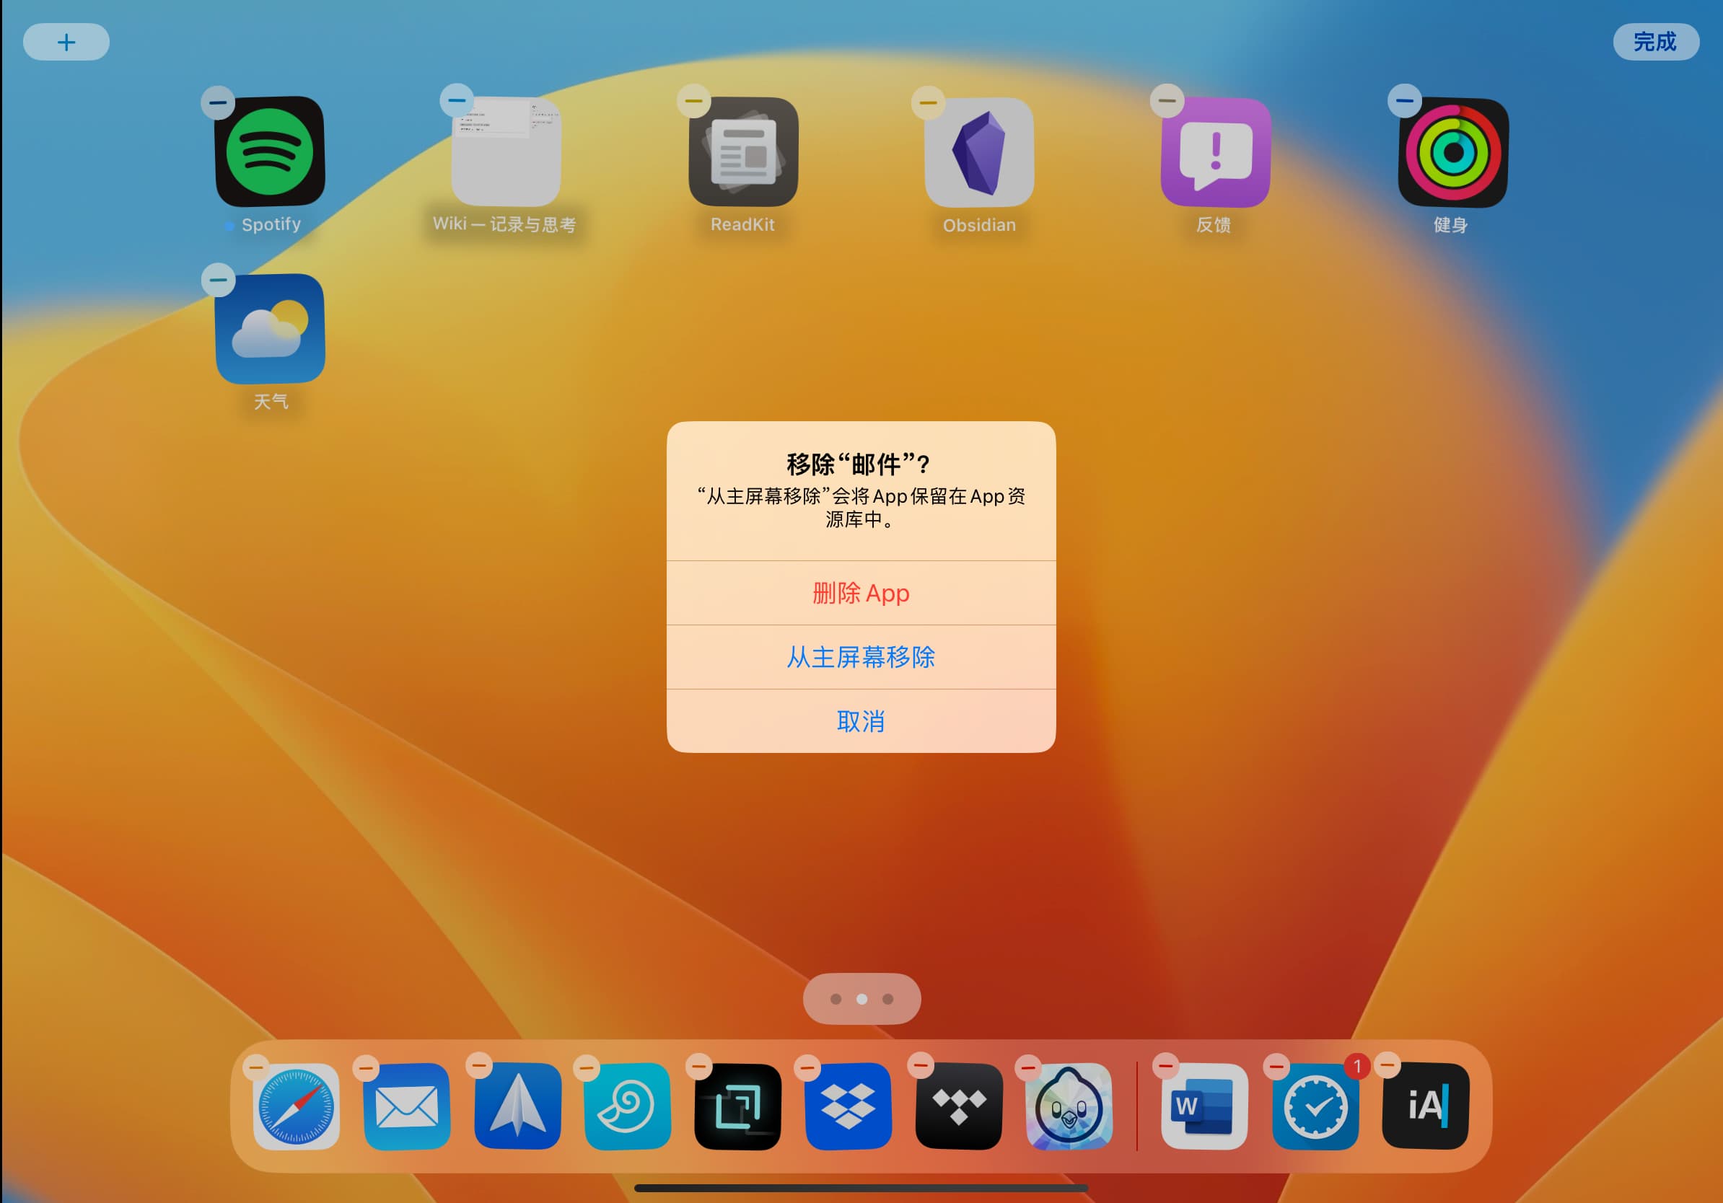Select 从主屏幕移除 in the dialog

point(861,657)
